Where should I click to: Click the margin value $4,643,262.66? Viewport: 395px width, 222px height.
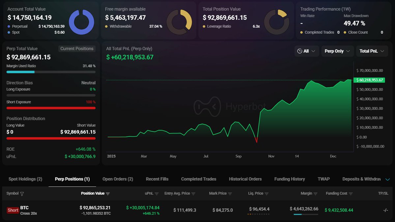pyautogui.click(x=304, y=209)
